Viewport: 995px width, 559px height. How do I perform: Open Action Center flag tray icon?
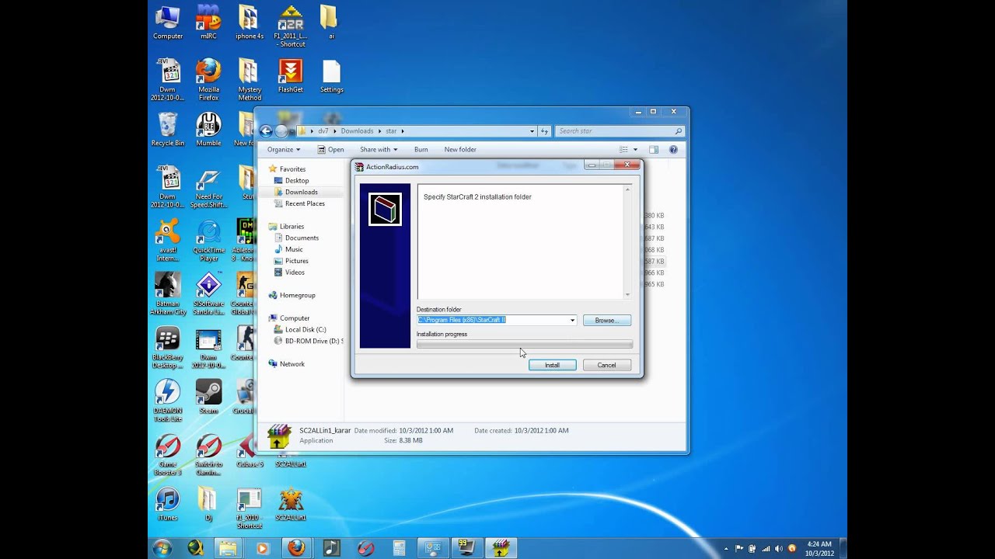click(739, 548)
